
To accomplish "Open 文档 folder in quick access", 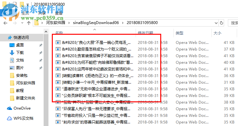I will pyautogui.click(x=20, y=60).
